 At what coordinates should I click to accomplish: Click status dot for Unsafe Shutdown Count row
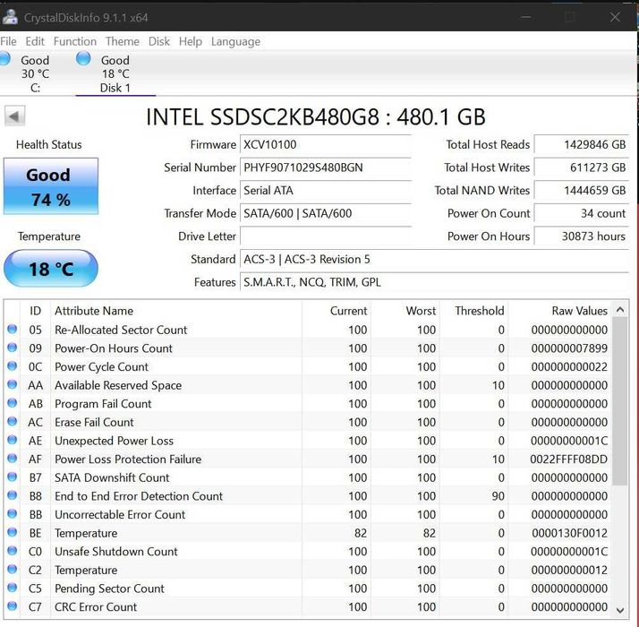(x=13, y=550)
